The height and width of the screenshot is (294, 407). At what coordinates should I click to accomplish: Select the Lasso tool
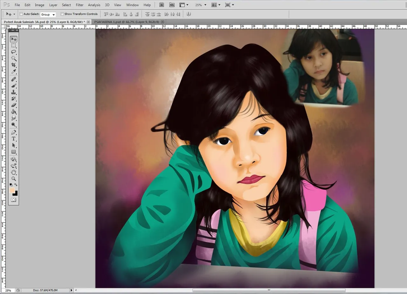pos(14,52)
